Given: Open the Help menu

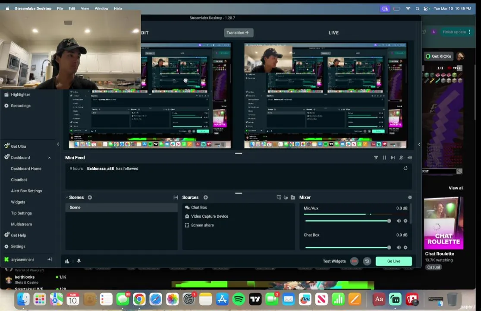Looking at the screenshot, I should click(x=118, y=9).
